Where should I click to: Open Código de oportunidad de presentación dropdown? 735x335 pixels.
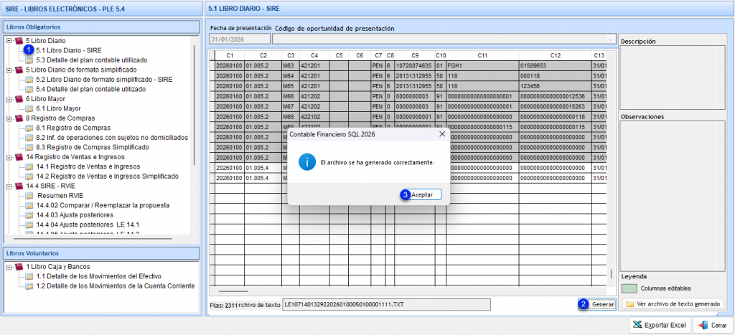610,39
